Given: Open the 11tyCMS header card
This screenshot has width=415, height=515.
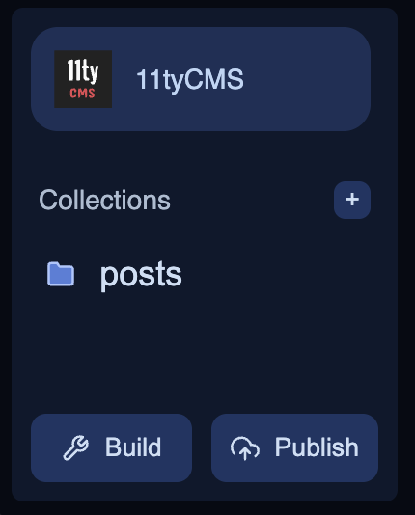Looking at the screenshot, I should [201, 79].
